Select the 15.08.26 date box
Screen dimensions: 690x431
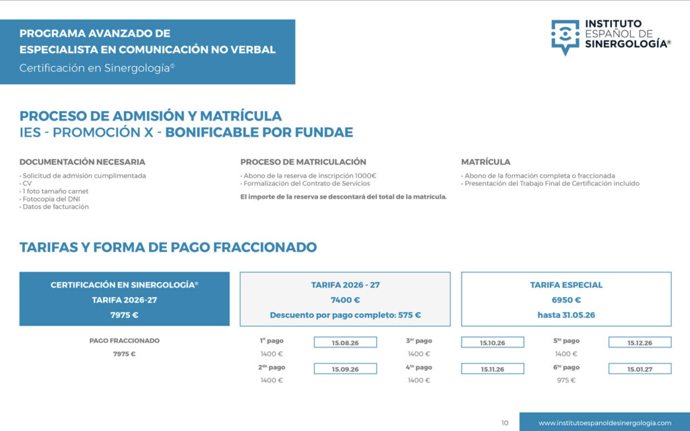pyautogui.click(x=346, y=342)
